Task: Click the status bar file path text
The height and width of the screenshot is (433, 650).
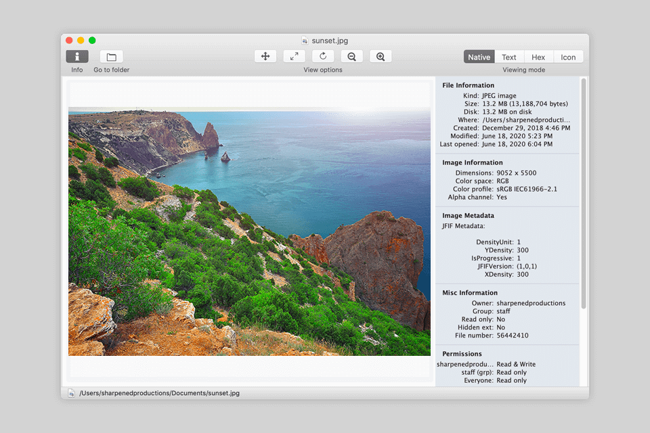Action: pyautogui.click(x=160, y=393)
